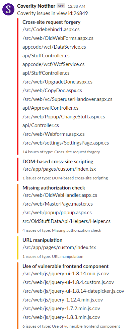The image size is (138, 332).
Task: Click the yellow bar beside URL manipulation
Action: tap(18, 248)
